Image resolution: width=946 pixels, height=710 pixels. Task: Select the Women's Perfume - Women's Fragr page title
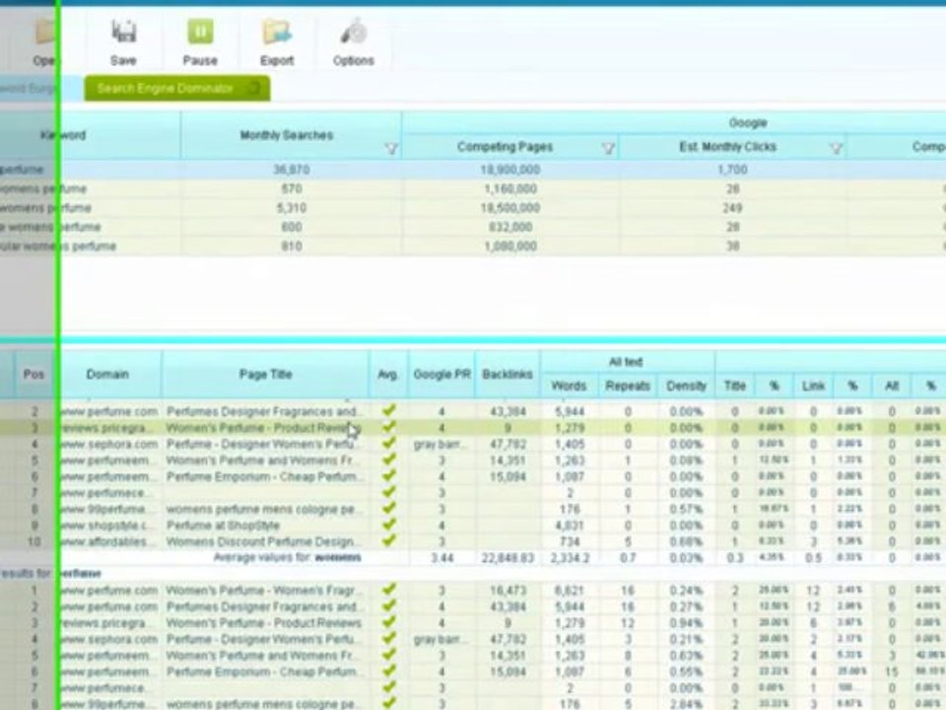(264, 591)
